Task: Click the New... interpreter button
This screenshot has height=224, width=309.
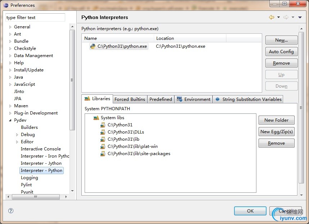Action: click(x=281, y=40)
